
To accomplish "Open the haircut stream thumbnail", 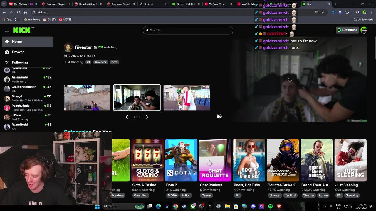I will point(137,98).
